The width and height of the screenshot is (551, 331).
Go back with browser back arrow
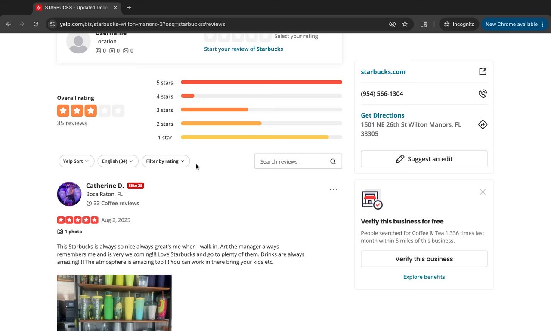coord(9,24)
